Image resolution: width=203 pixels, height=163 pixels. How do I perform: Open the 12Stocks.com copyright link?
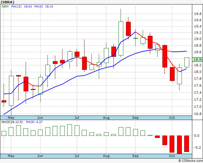point(190,161)
